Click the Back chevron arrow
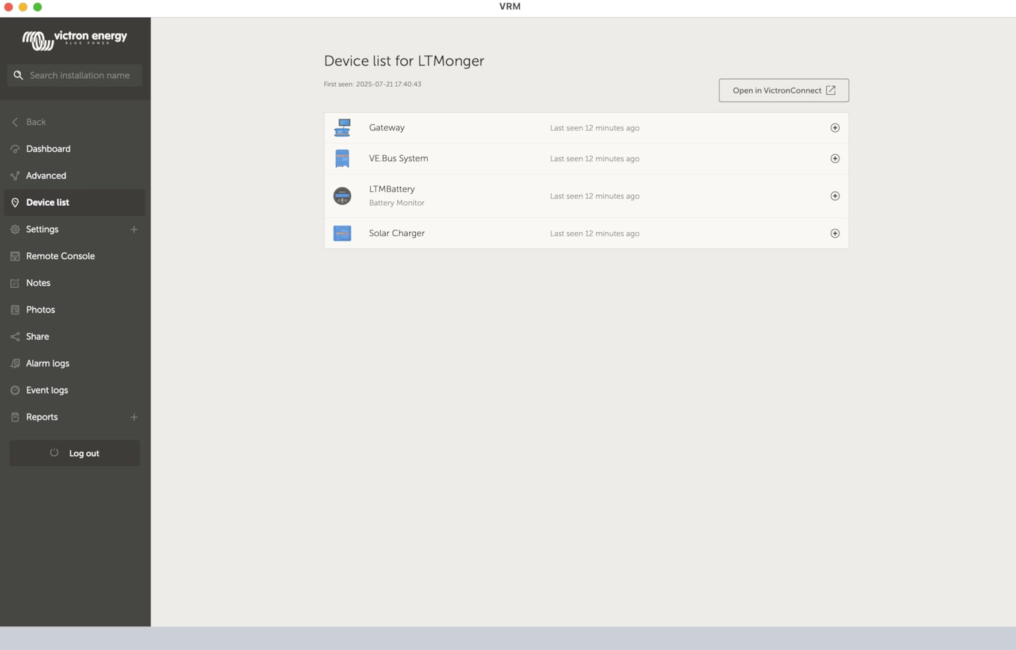This screenshot has height=650, width=1016. click(x=15, y=122)
